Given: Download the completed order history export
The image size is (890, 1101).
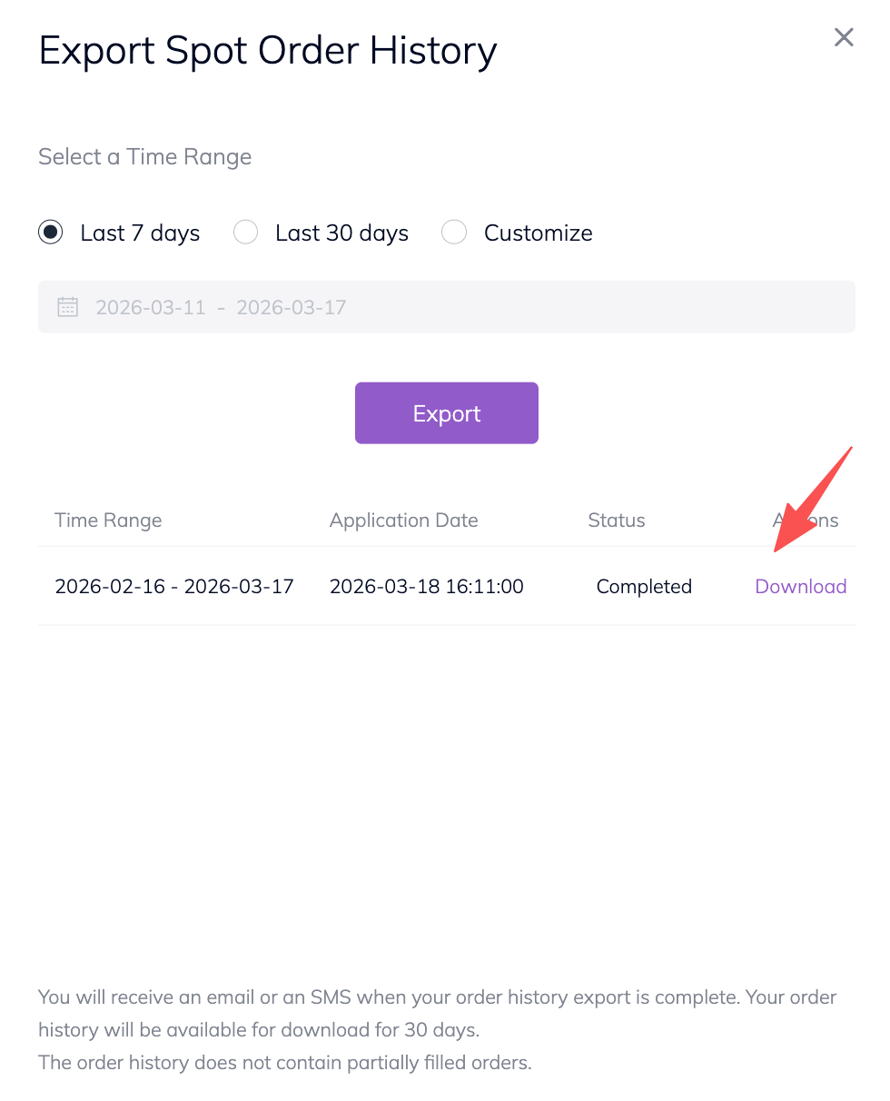Looking at the screenshot, I should pos(800,587).
